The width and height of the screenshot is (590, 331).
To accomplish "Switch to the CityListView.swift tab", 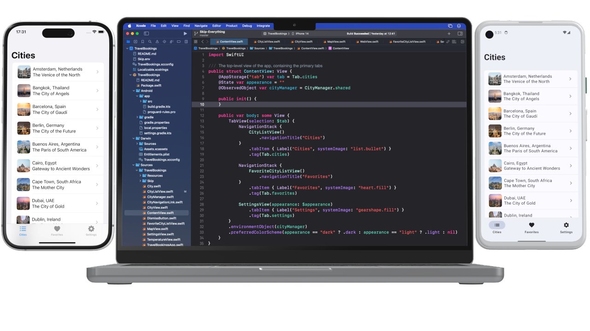I will pos(269,41).
